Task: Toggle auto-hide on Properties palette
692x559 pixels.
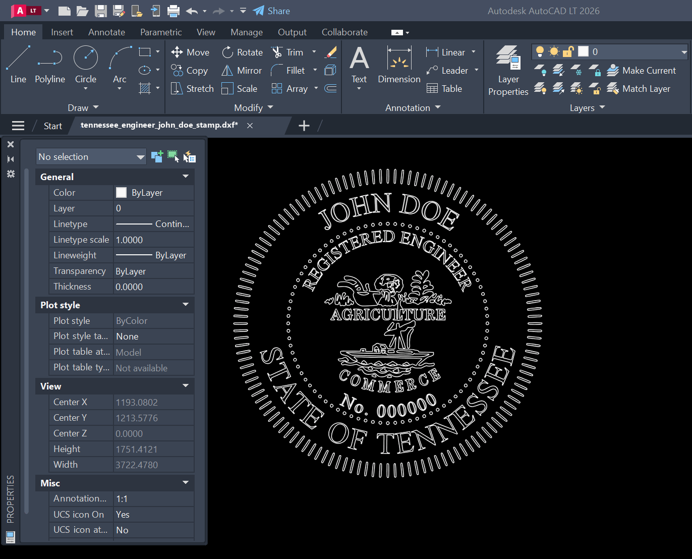Action: [x=11, y=159]
